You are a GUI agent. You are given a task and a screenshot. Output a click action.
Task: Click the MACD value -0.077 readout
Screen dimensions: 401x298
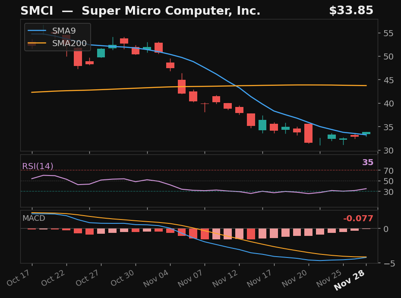point(358,219)
